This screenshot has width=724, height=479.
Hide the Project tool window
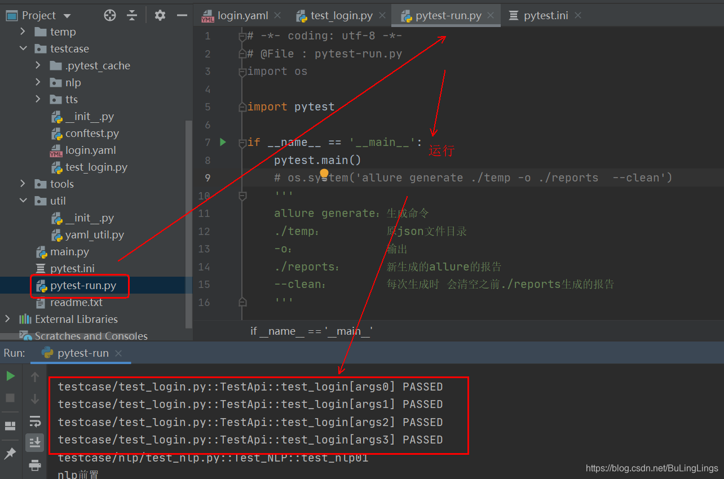[182, 15]
